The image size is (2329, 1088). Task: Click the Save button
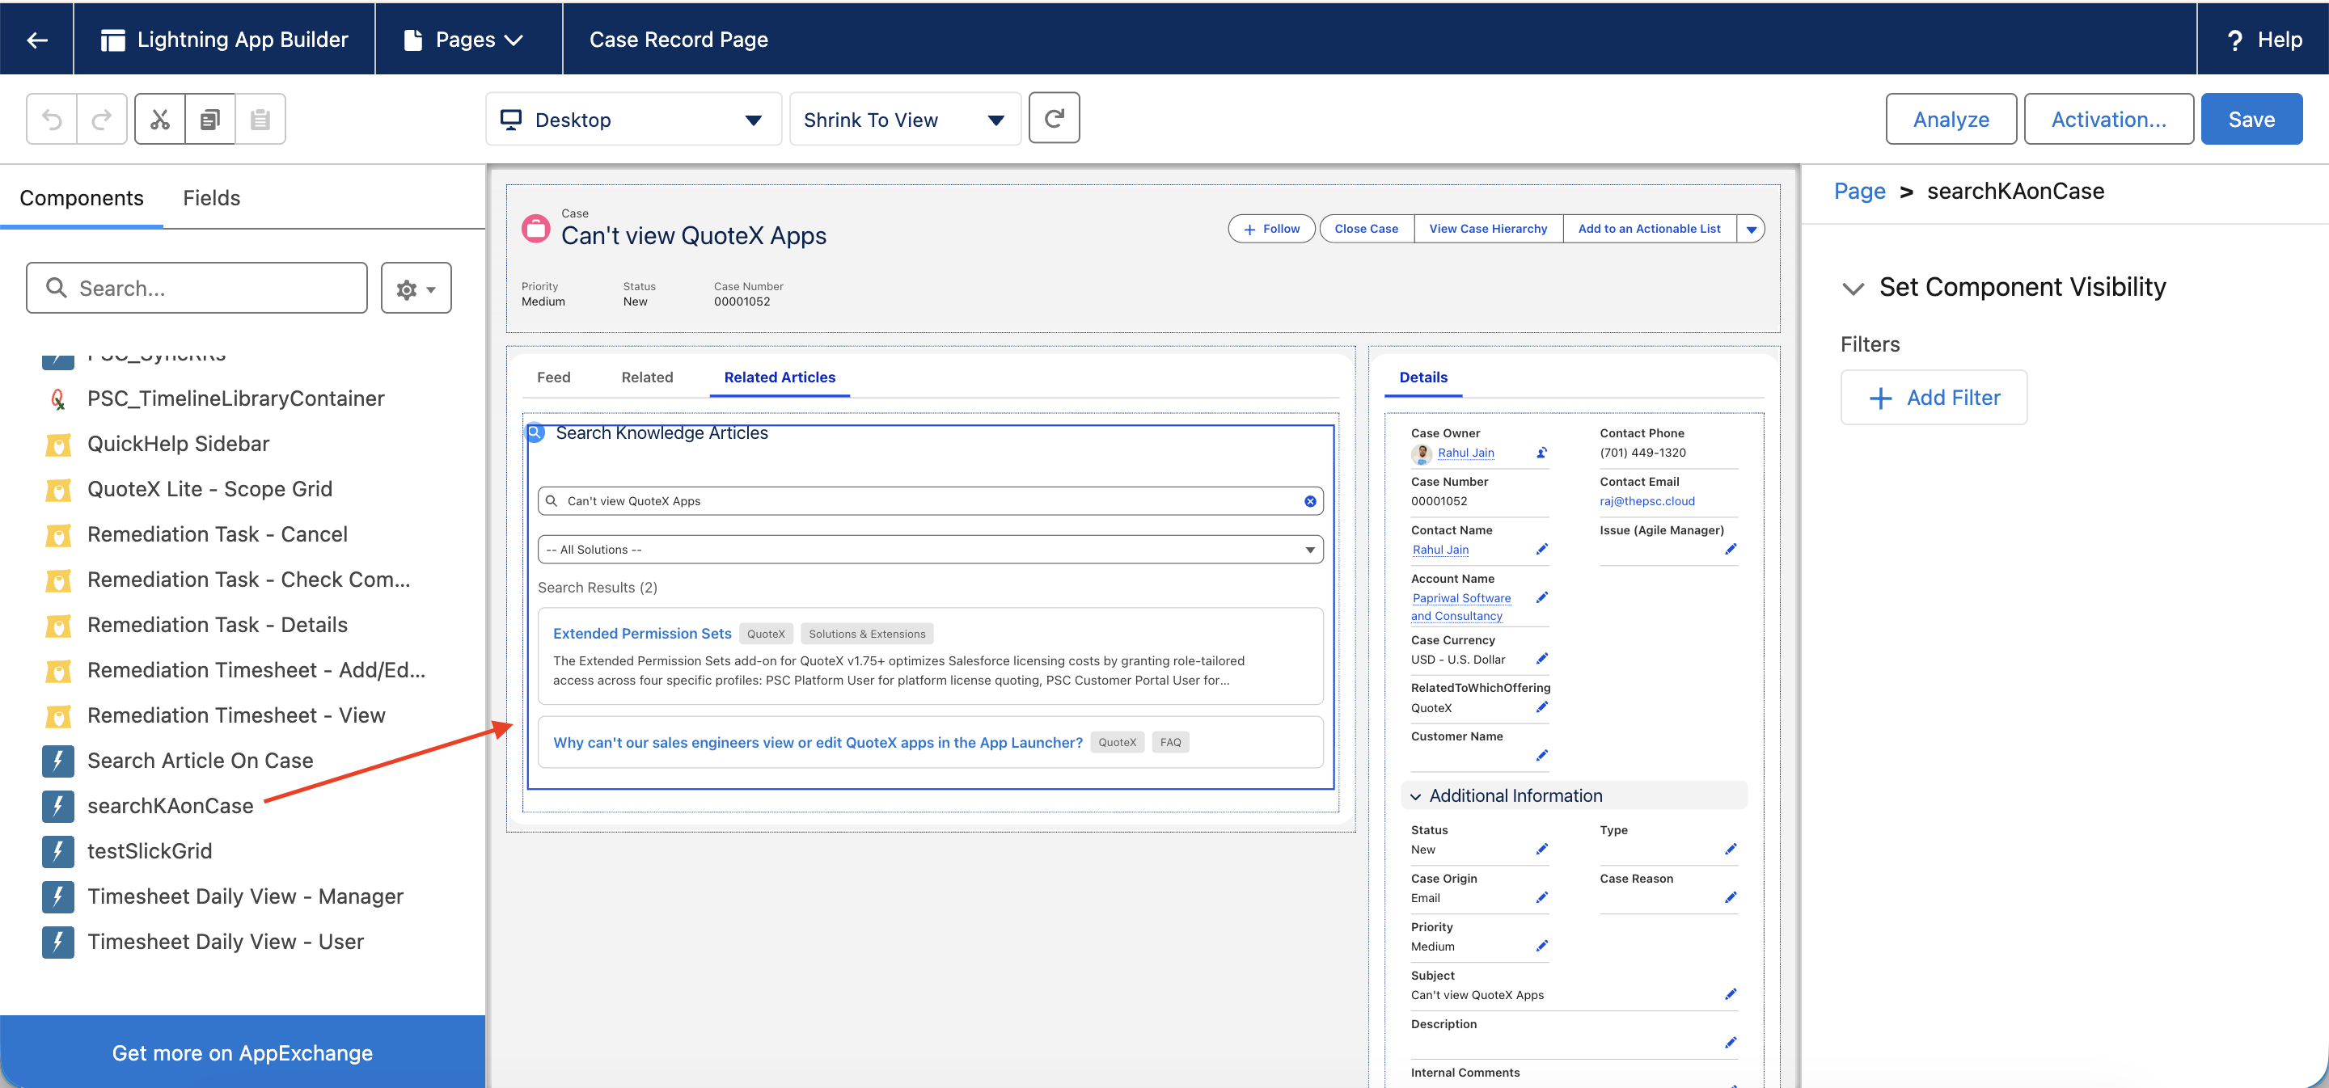coord(2251,120)
